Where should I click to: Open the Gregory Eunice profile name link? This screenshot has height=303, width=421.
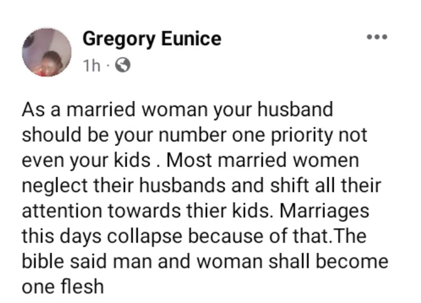tap(151, 39)
